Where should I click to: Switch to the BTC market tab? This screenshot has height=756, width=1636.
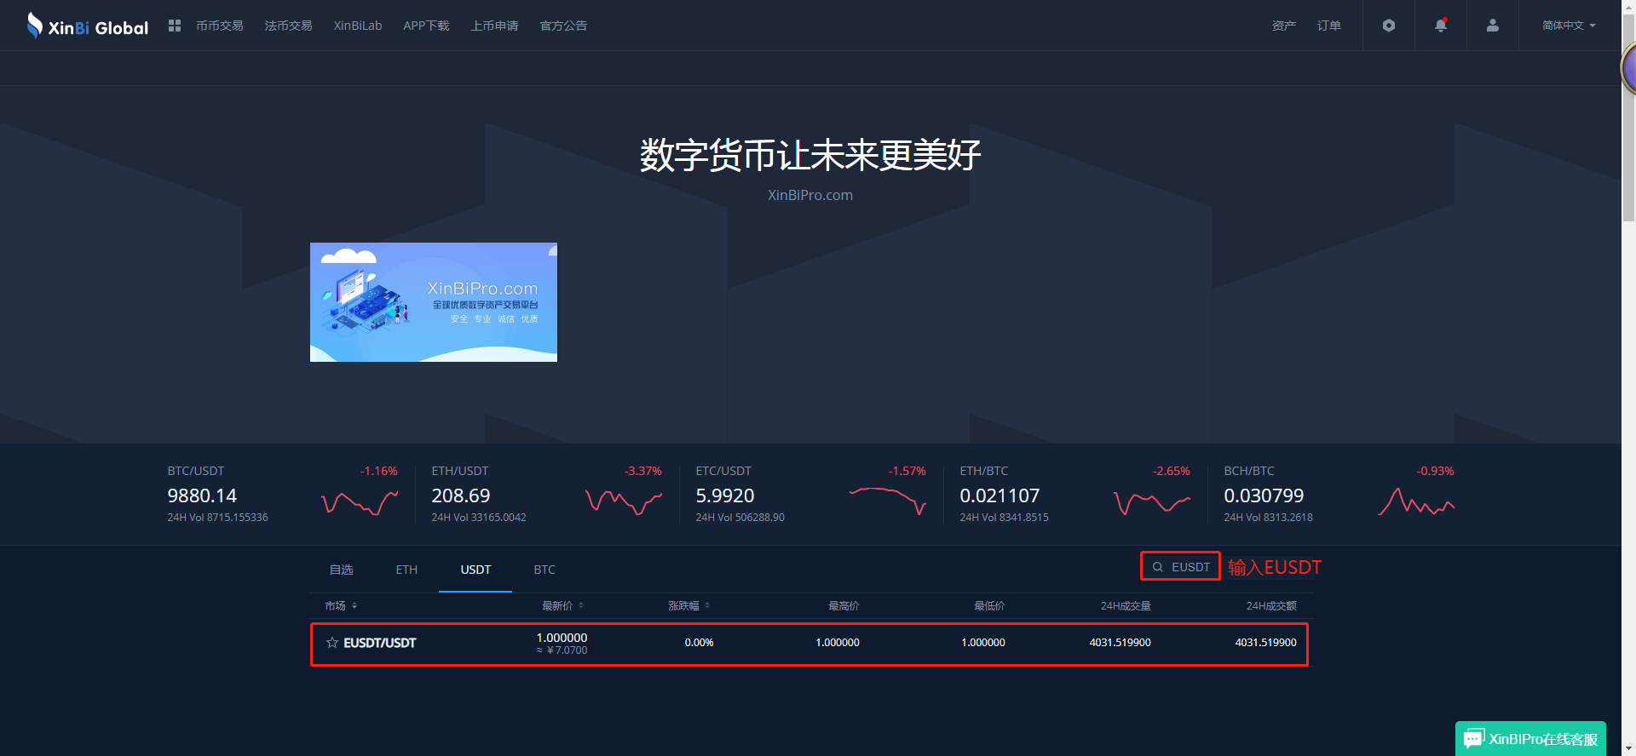point(544,570)
